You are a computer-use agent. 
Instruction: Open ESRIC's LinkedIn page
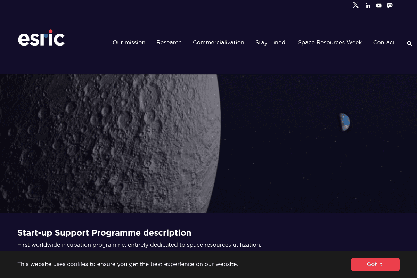368,5
